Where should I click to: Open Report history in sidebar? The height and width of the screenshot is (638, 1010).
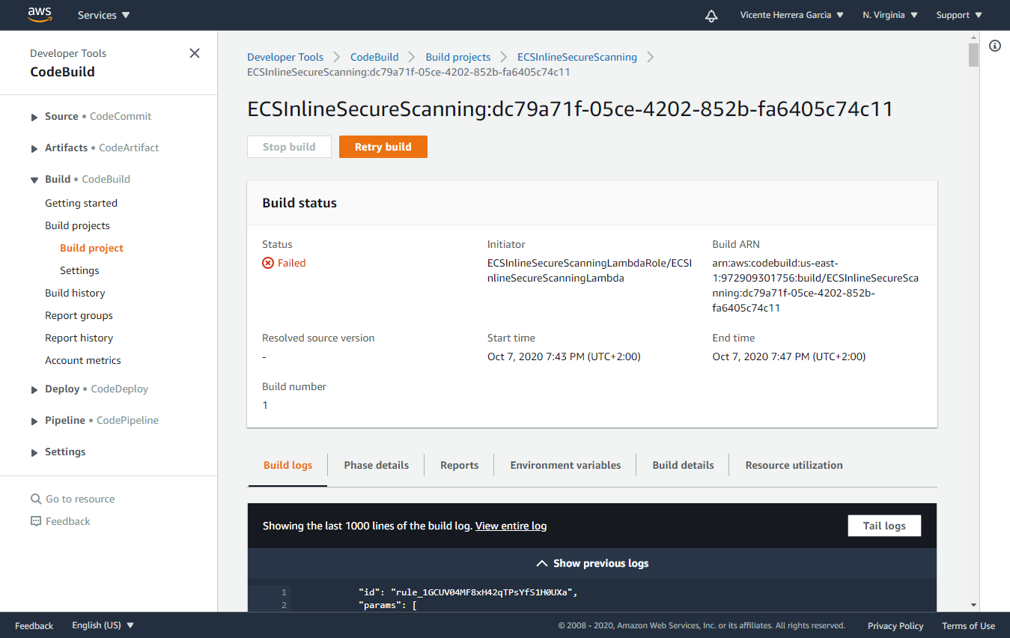point(79,338)
